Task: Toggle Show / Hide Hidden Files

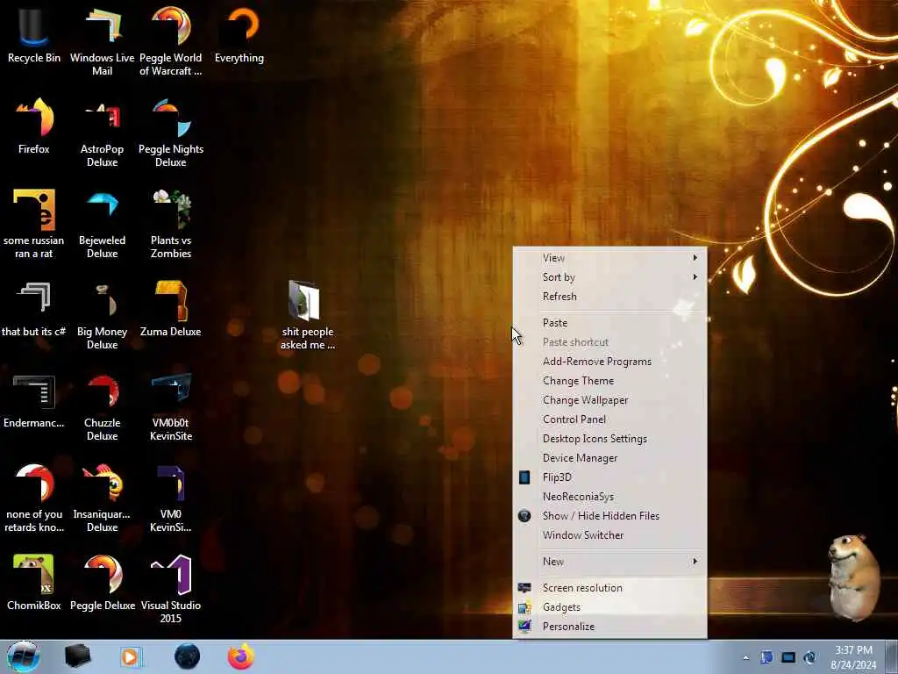Action: pyautogui.click(x=610, y=516)
